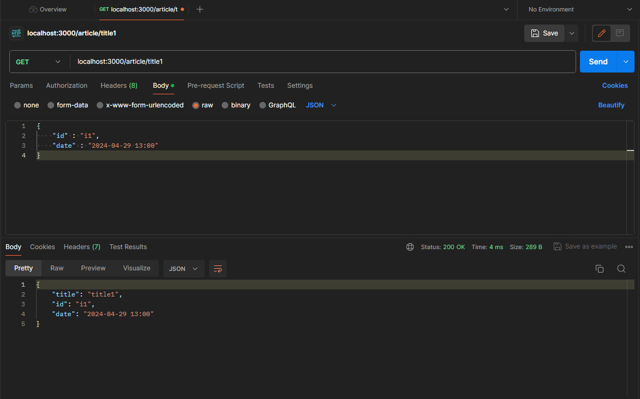Viewport: 640px width, 399px height.
Task: Click the request URL input field
Action: pyautogui.click(x=323, y=62)
